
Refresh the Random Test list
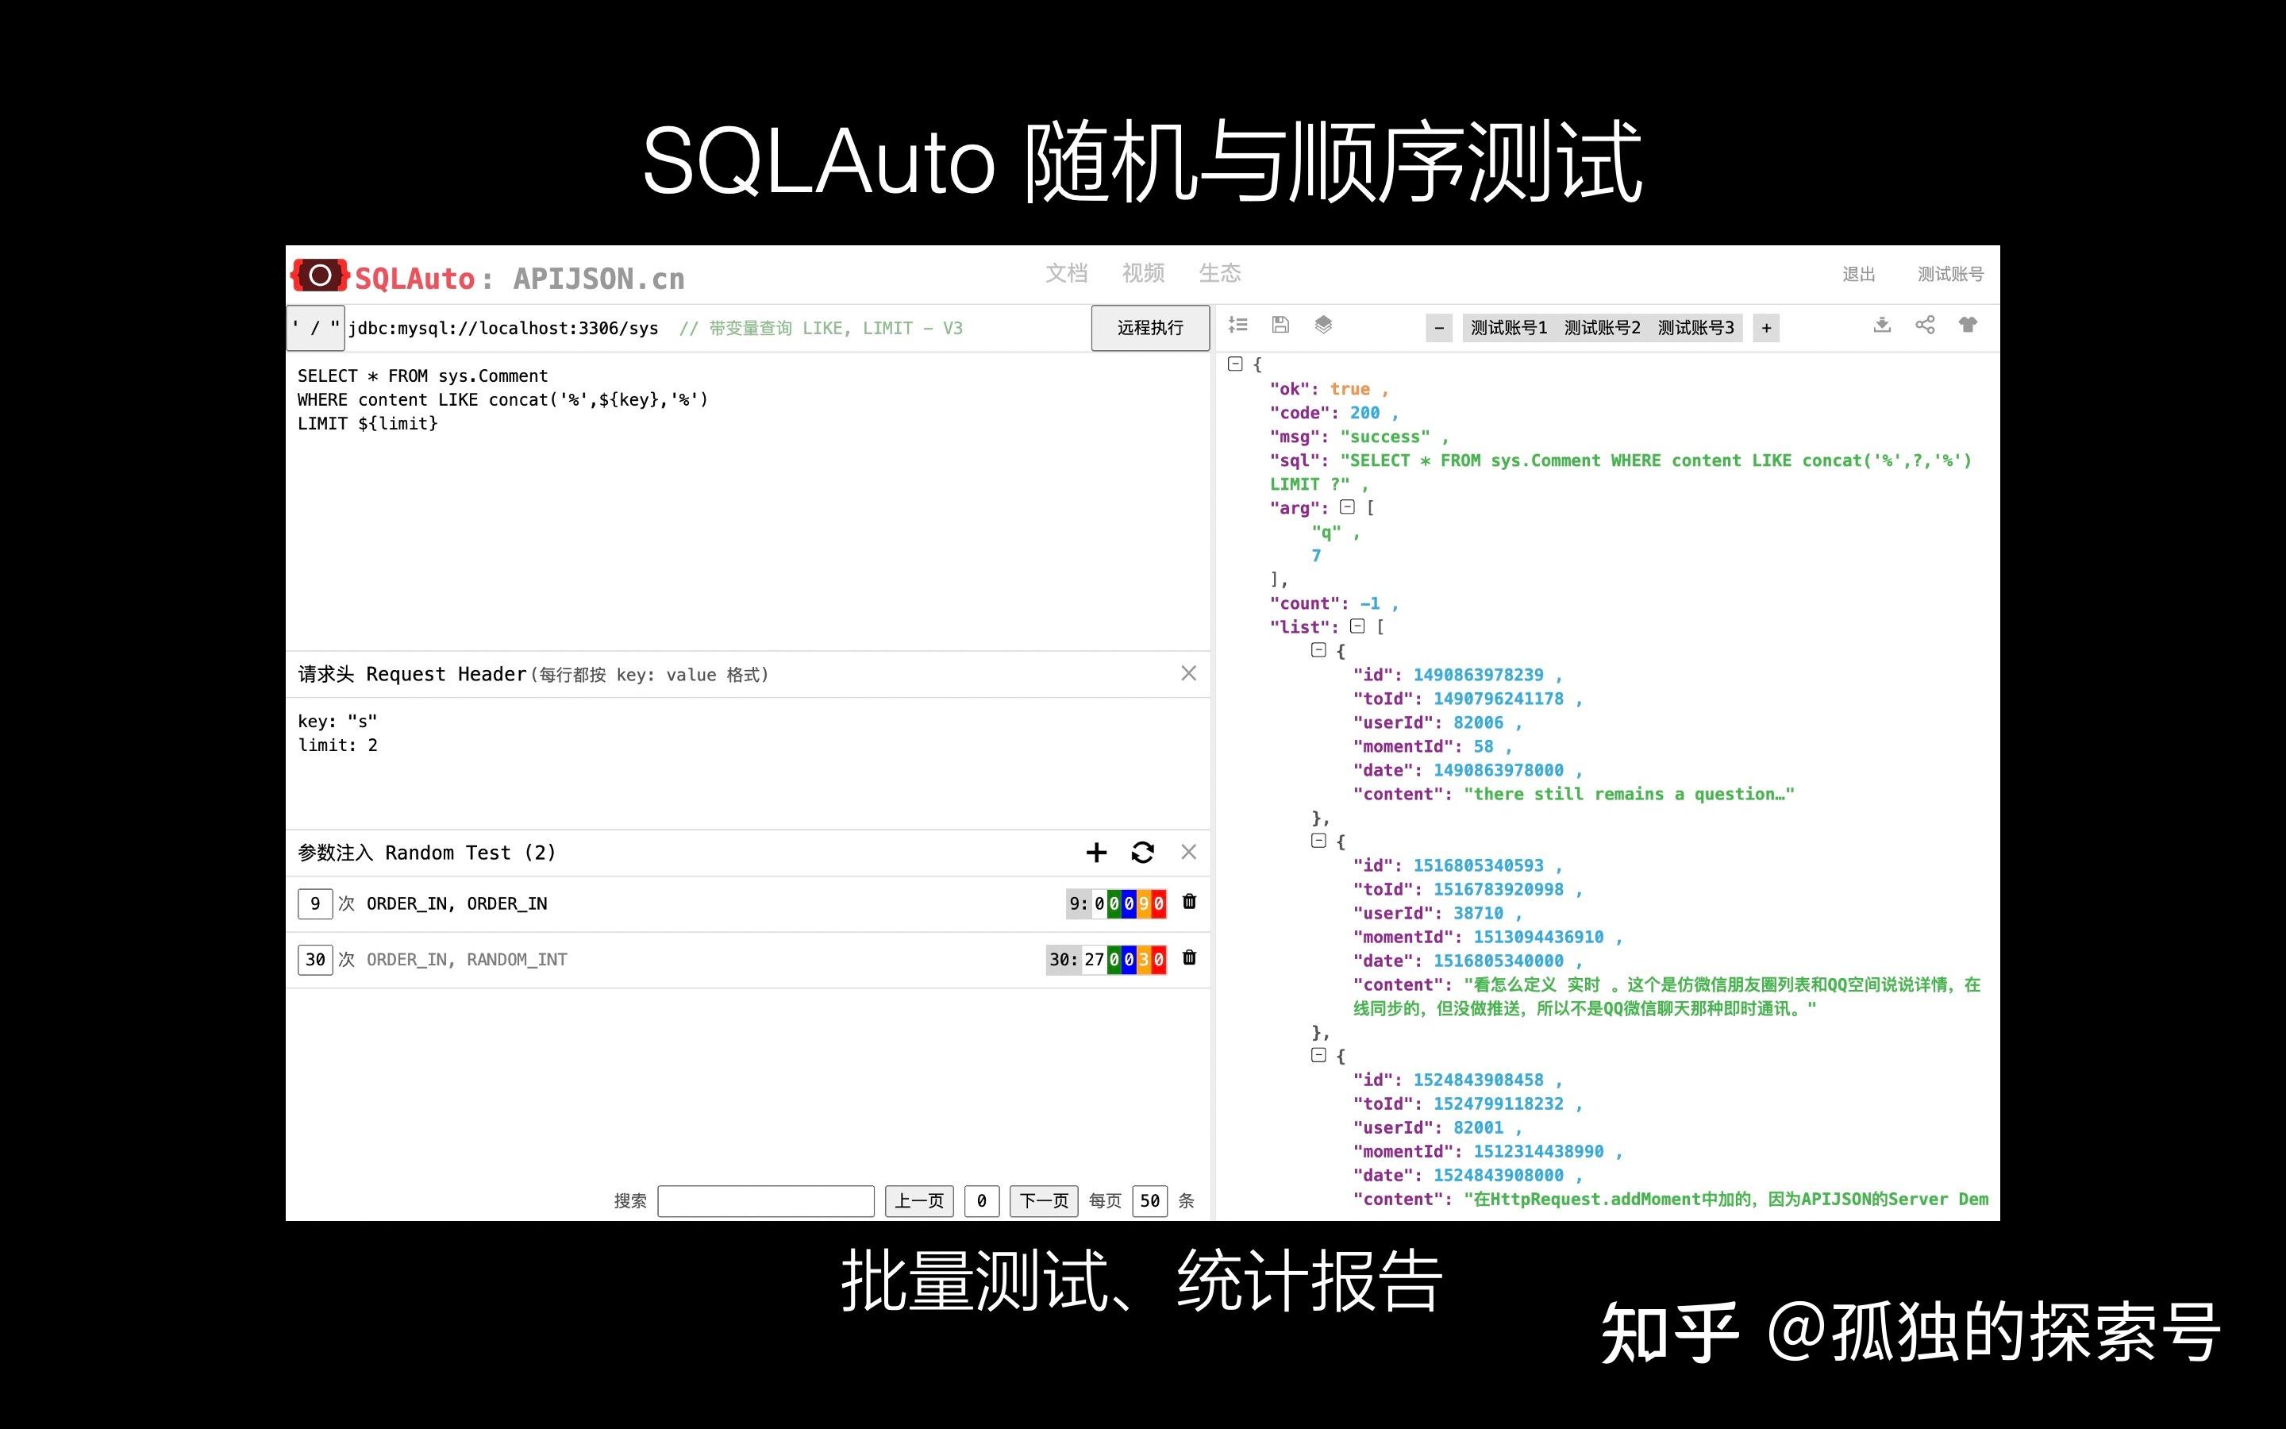point(1142,853)
